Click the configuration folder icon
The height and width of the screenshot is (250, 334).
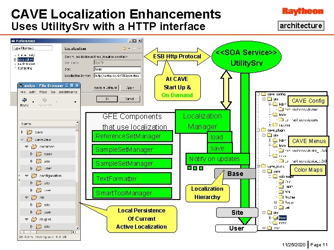34,176
